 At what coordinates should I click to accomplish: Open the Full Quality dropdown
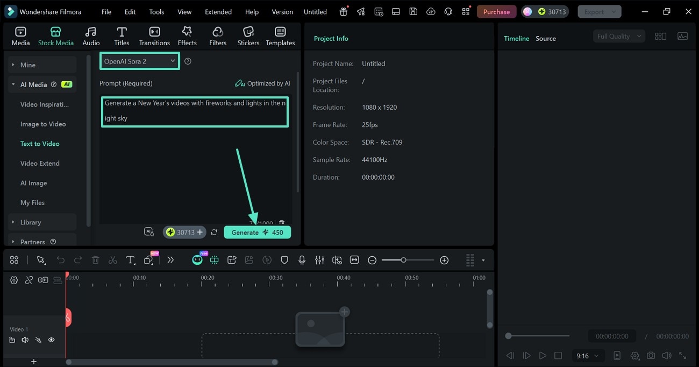click(619, 36)
